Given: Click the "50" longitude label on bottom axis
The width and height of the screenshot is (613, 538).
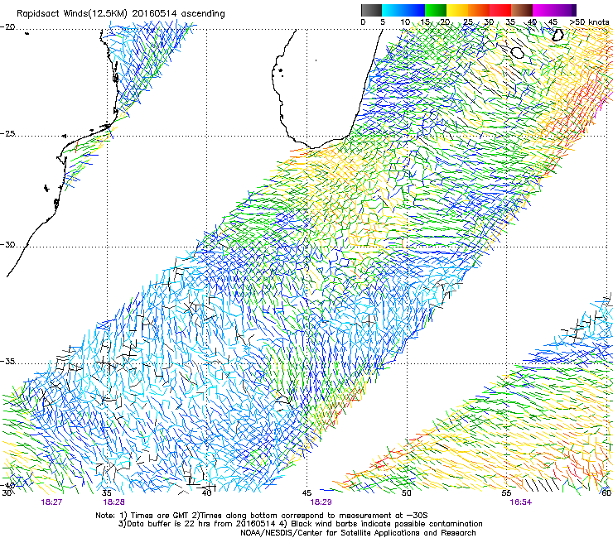Looking at the screenshot, I should [x=407, y=493].
